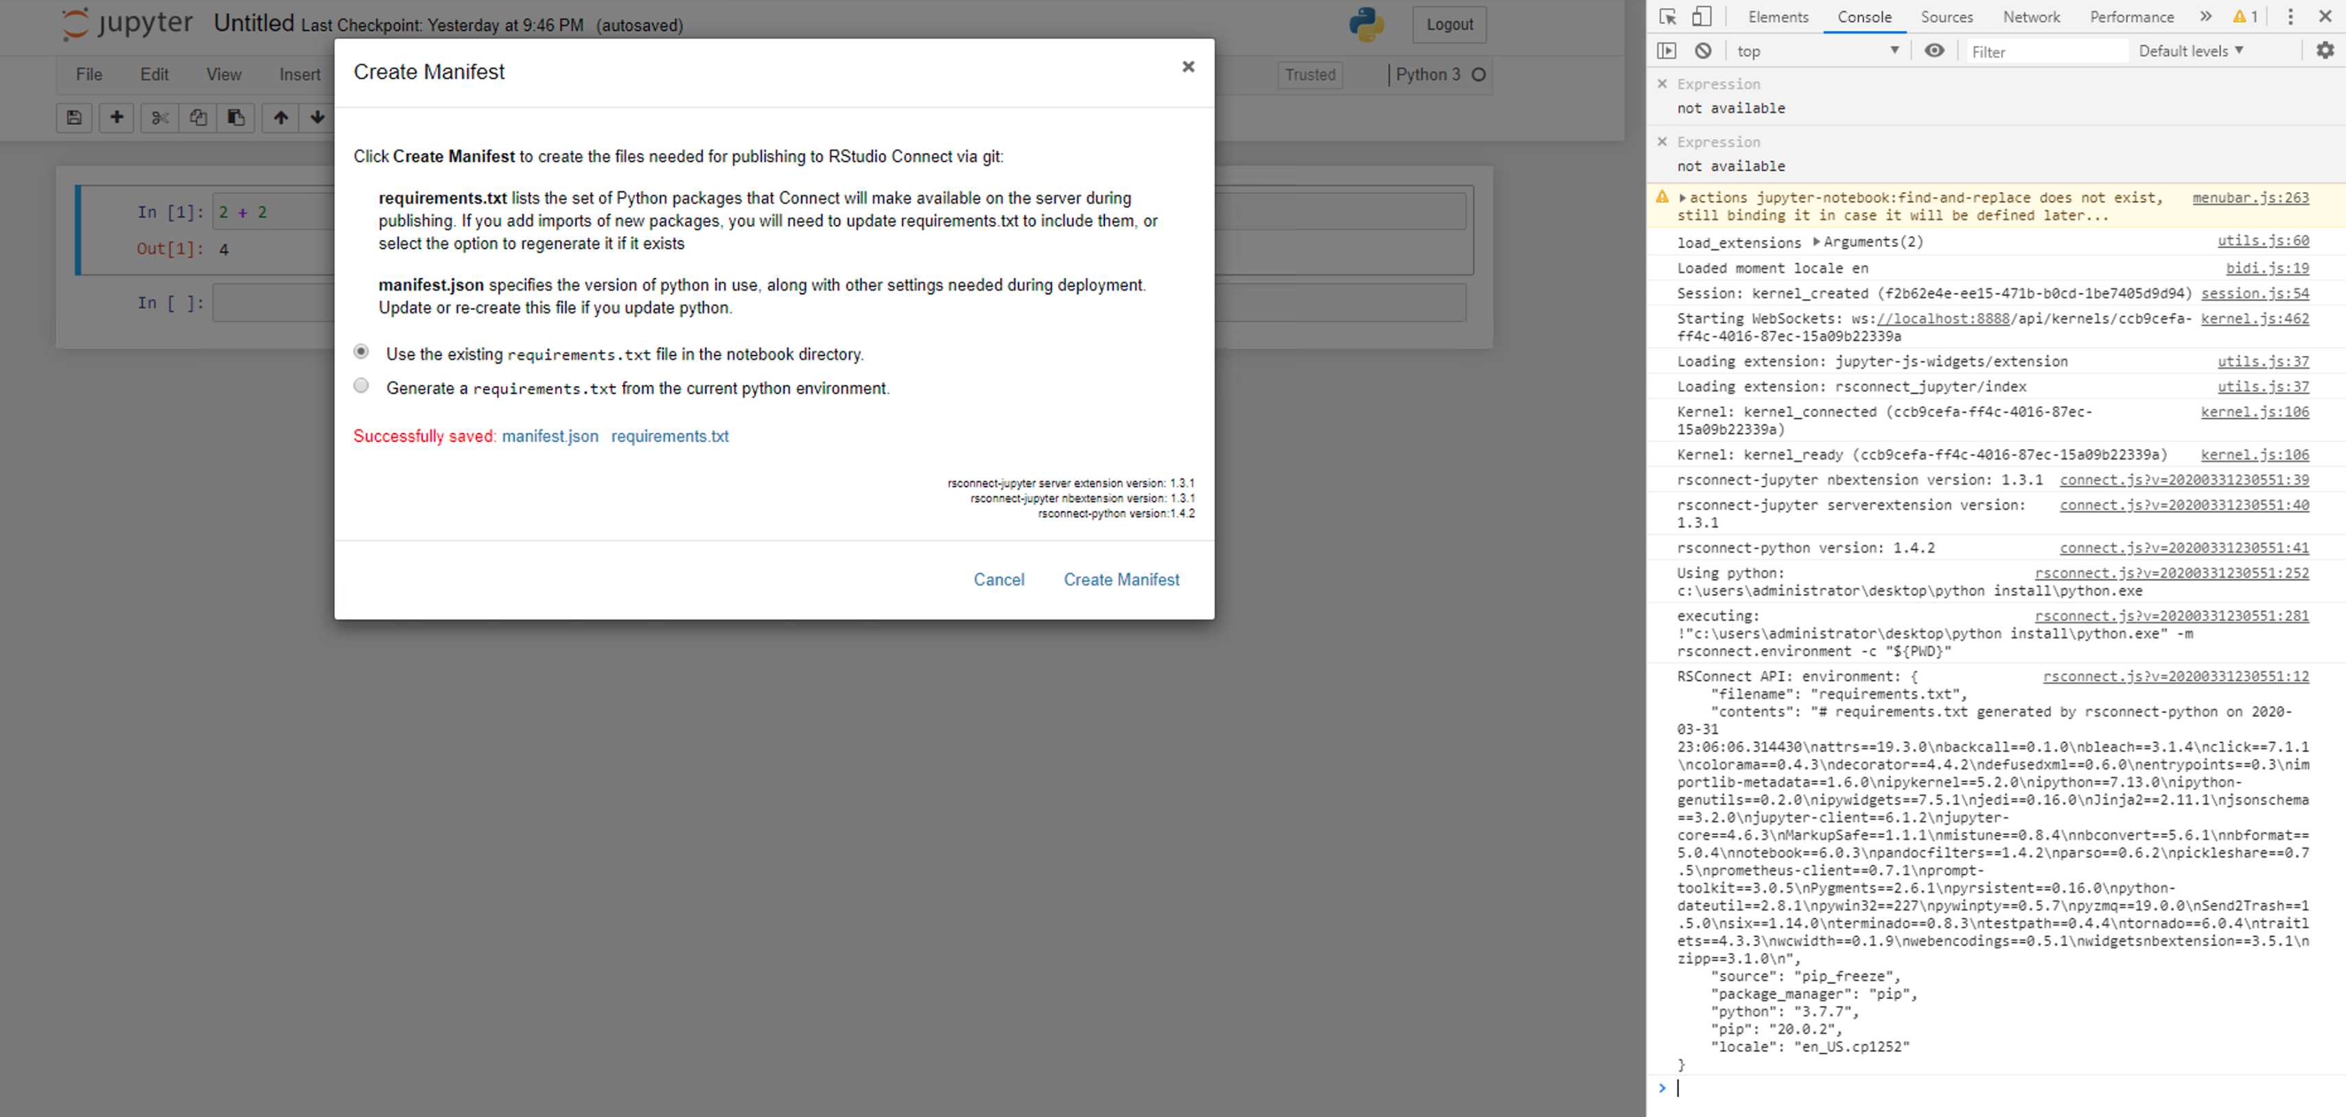Click the Save notebook icon in toolbar

point(75,117)
